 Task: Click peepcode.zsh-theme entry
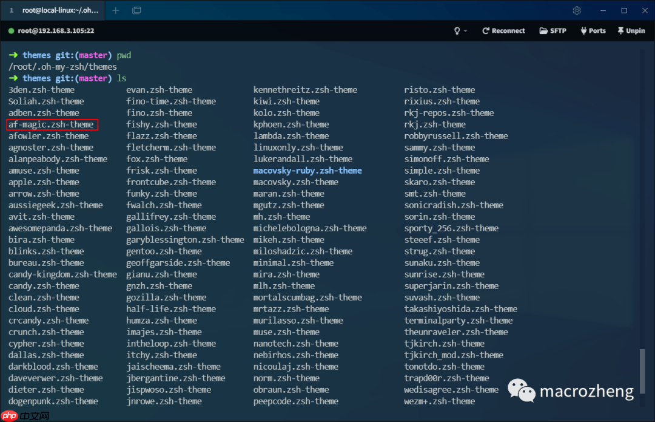point(296,401)
